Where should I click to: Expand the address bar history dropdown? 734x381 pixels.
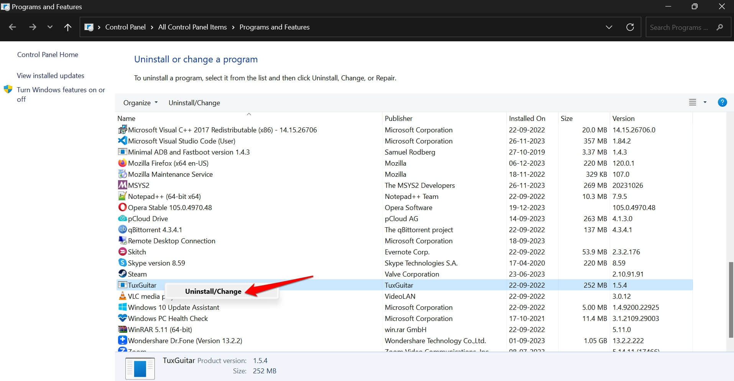pos(609,27)
